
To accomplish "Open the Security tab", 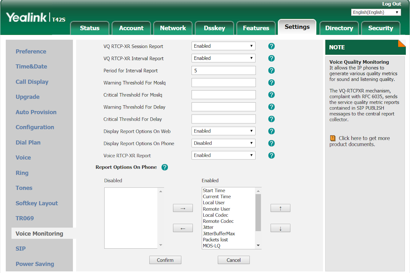I will (381, 28).
